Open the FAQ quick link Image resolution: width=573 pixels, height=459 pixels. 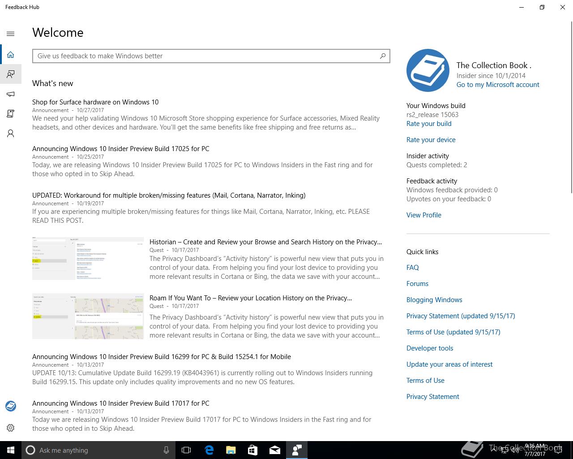pyautogui.click(x=413, y=268)
